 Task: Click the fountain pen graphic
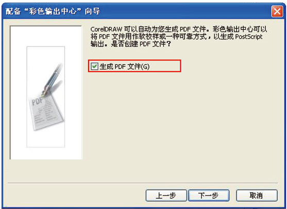(53, 79)
